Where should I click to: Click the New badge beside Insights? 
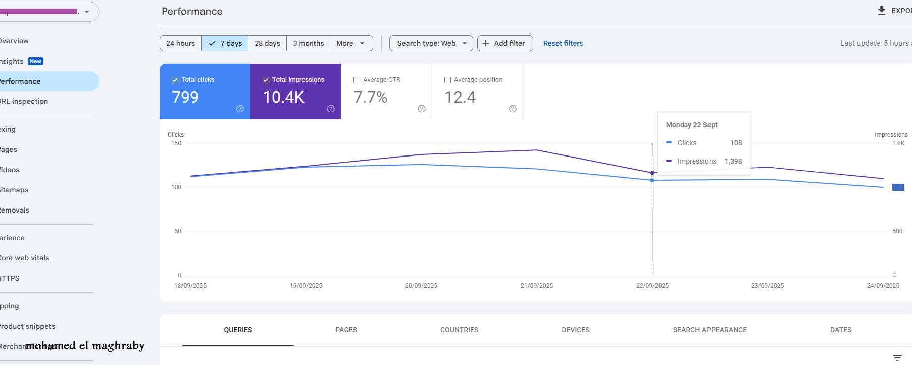point(35,61)
